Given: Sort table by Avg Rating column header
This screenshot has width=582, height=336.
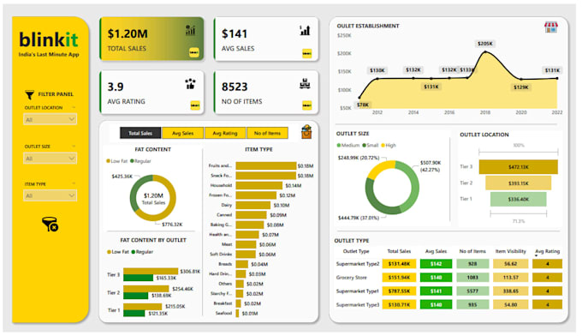Looking at the screenshot, I should point(547,251).
